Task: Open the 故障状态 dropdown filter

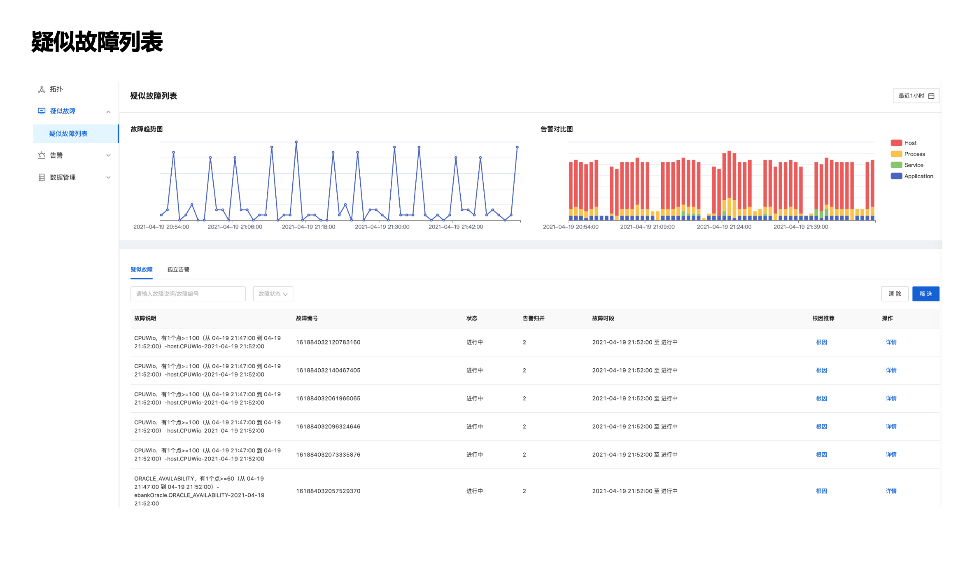Action: (x=273, y=294)
